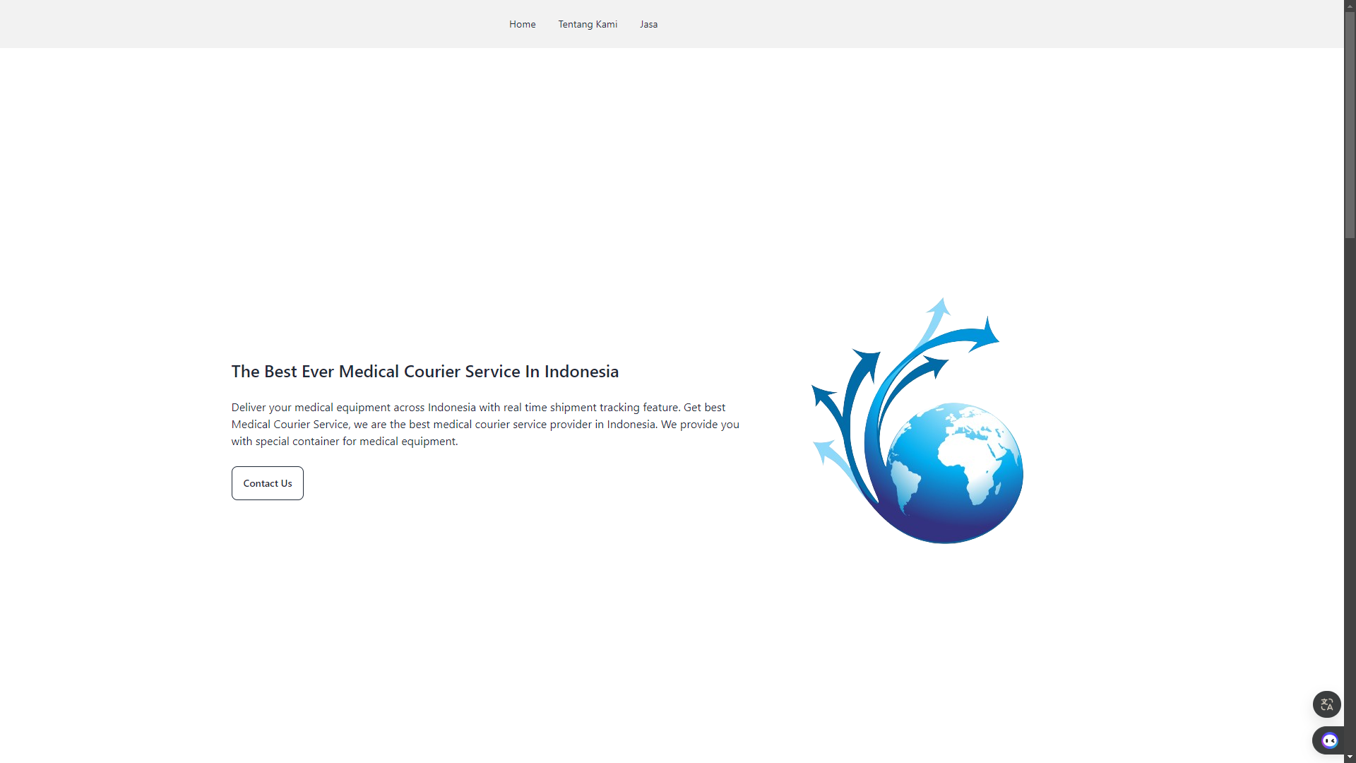Viewport: 1356px width, 763px height.
Task: Click the description paragraph about shipment tracking
Action: pos(485,425)
